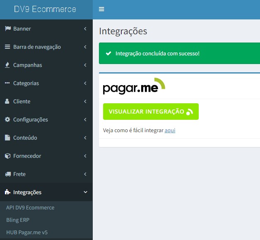Viewport: 260px width, 240px height.
Task: Click the hamburger menu toggle icon
Action: tap(101, 9)
